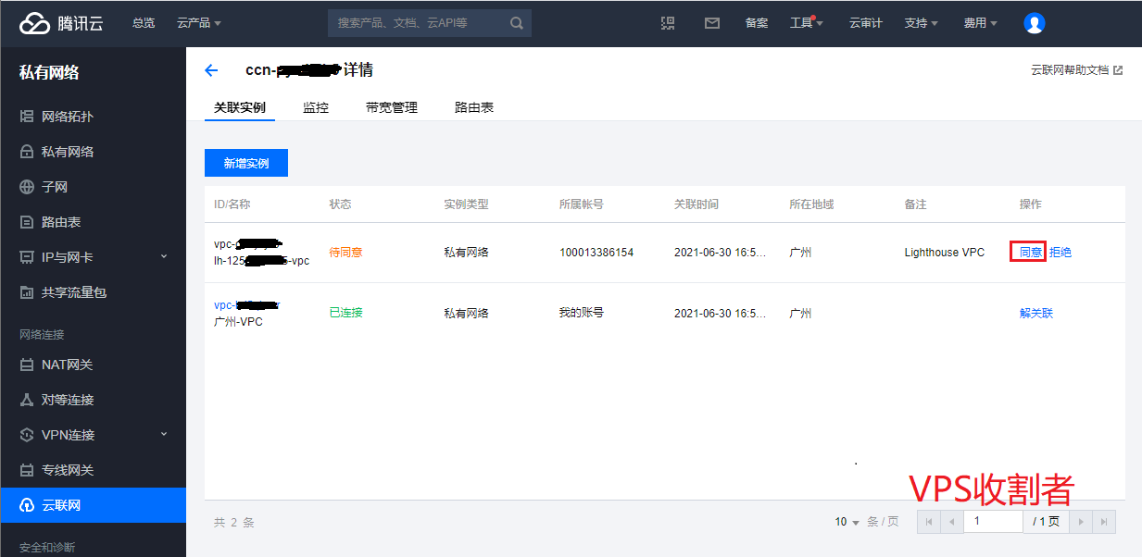The height and width of the screenshot is (557, 1142).
Task: Open the message mail icon
Action: 711,23
